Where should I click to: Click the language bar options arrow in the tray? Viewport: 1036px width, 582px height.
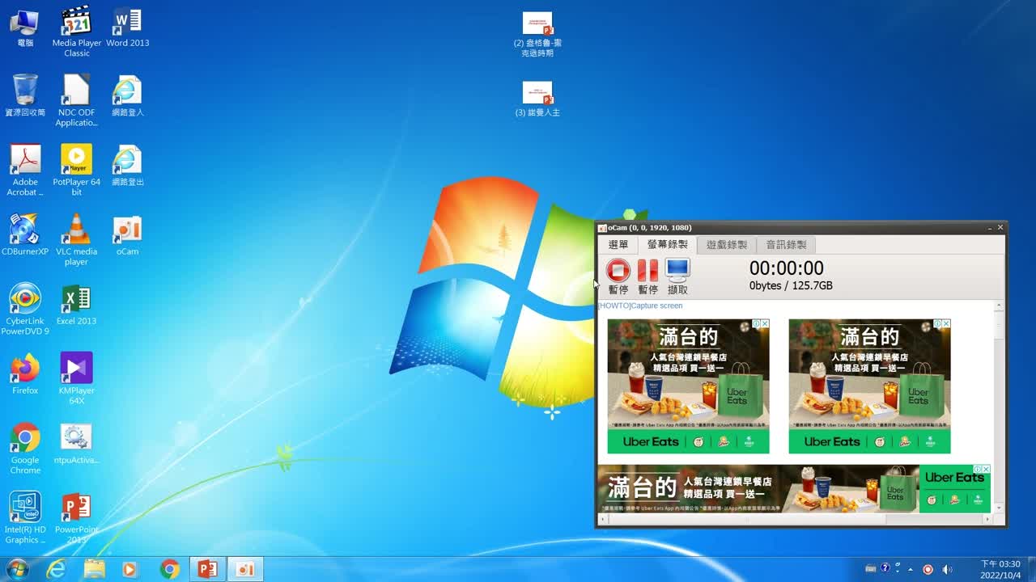pyautogui.click(x=898, y=571)
